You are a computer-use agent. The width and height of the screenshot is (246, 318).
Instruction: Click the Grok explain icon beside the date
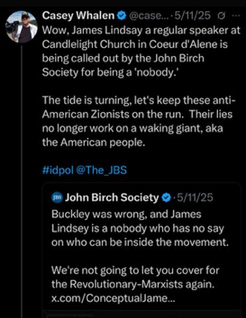coord(221,16)
